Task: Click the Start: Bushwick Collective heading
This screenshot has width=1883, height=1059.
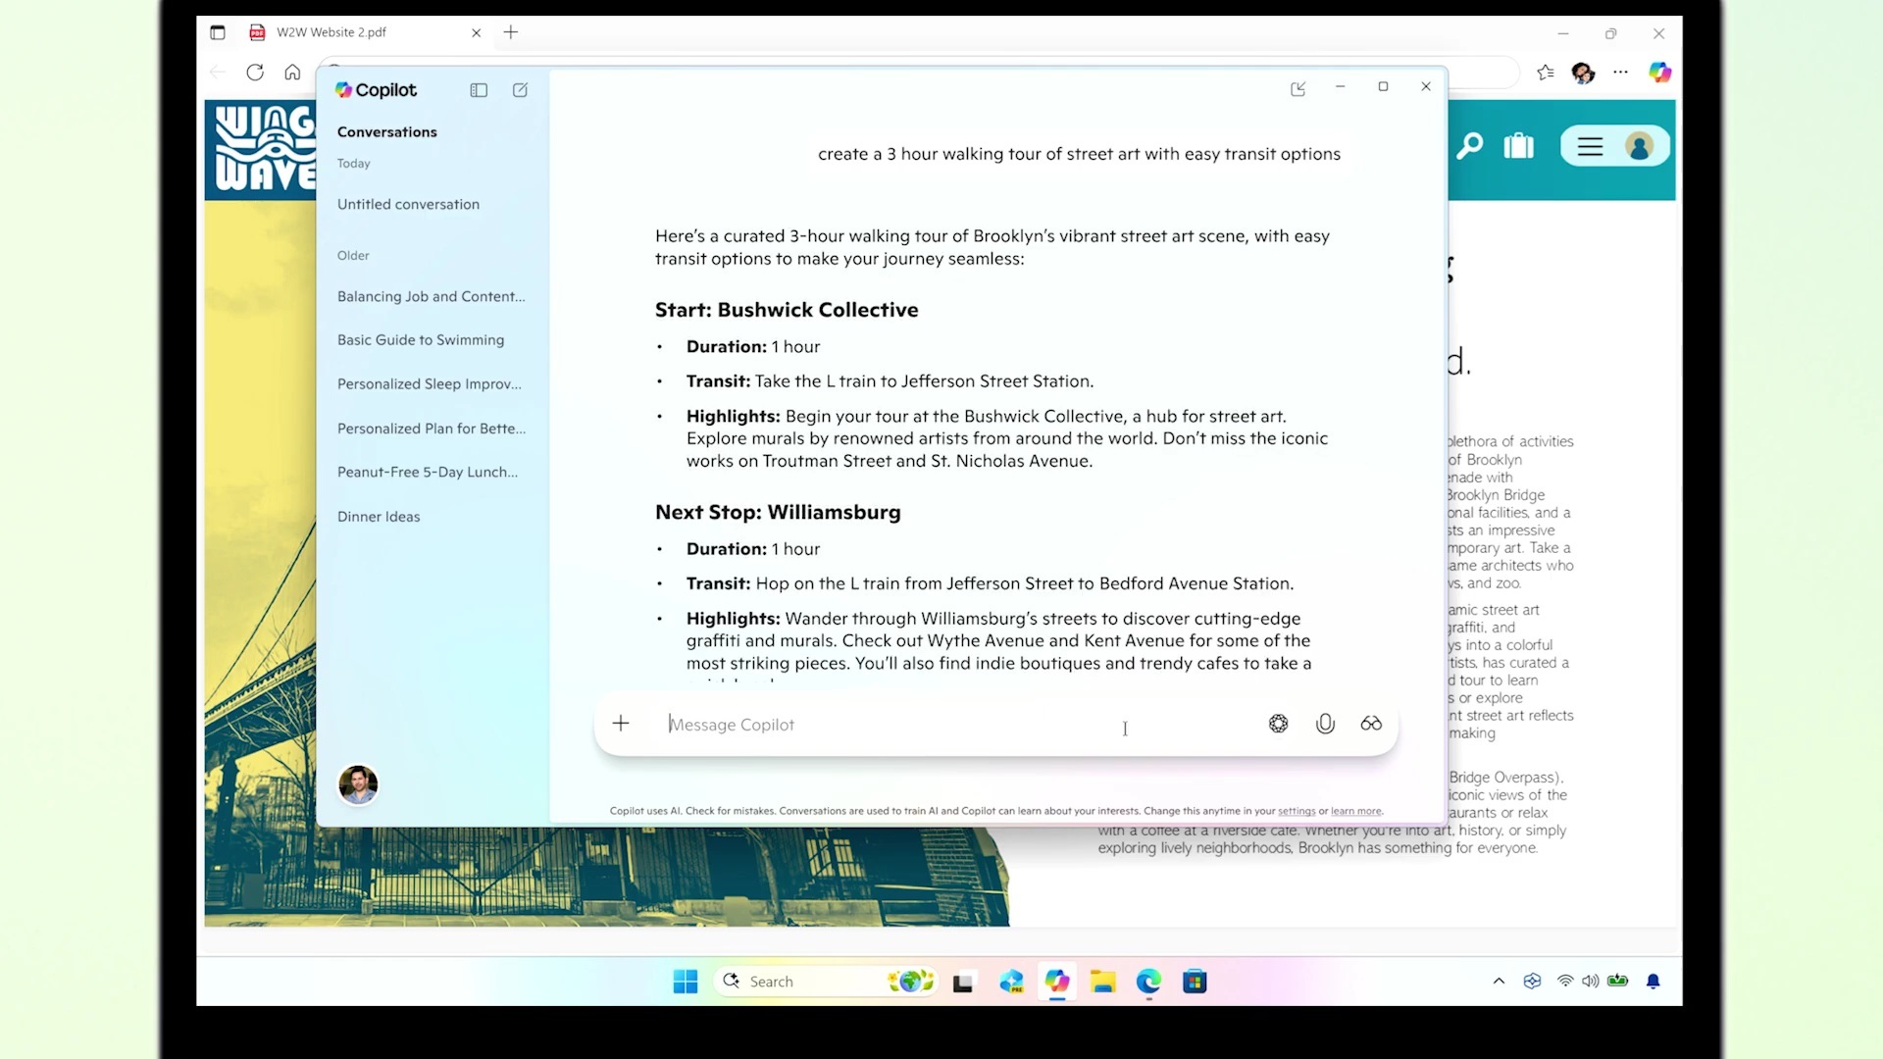Action: (x=787, y=310)
